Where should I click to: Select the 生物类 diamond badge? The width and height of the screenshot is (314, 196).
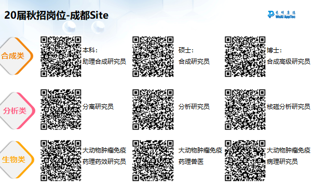pos(17,160)
